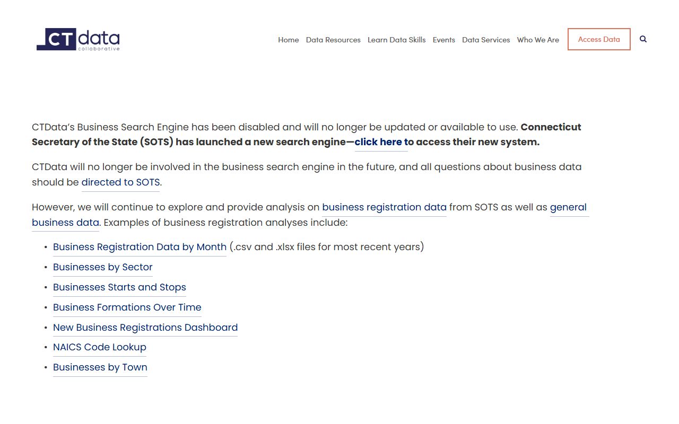This screenshot has height=424, width=679.
Task: Open the Businesses by Town link
Action: (100, 367)
